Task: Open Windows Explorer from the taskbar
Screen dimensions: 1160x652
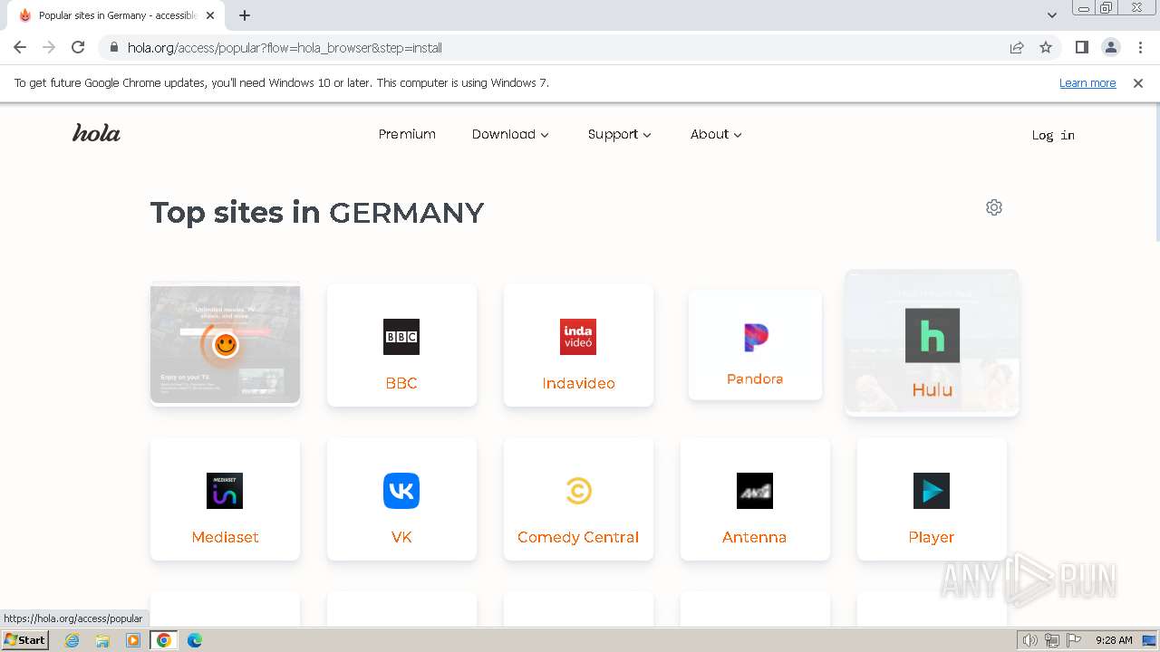Action: point(102,640)
